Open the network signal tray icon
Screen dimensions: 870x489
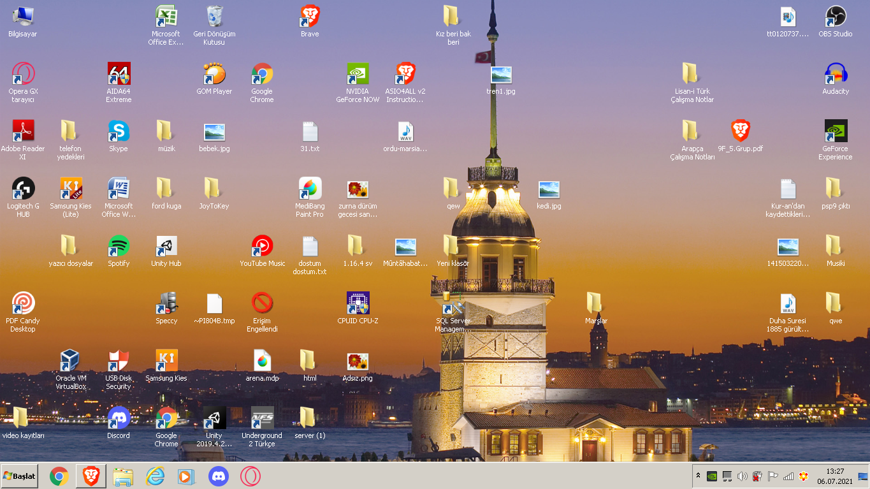[x=788, y=476]
